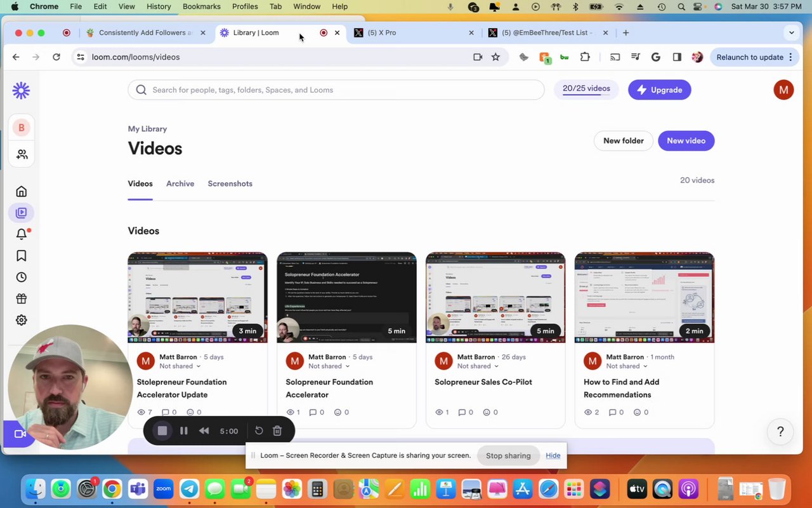Close the Library | Loom tab
This screenshot has height=508, width=812.
pyautogui.click(x=337, y=32)
